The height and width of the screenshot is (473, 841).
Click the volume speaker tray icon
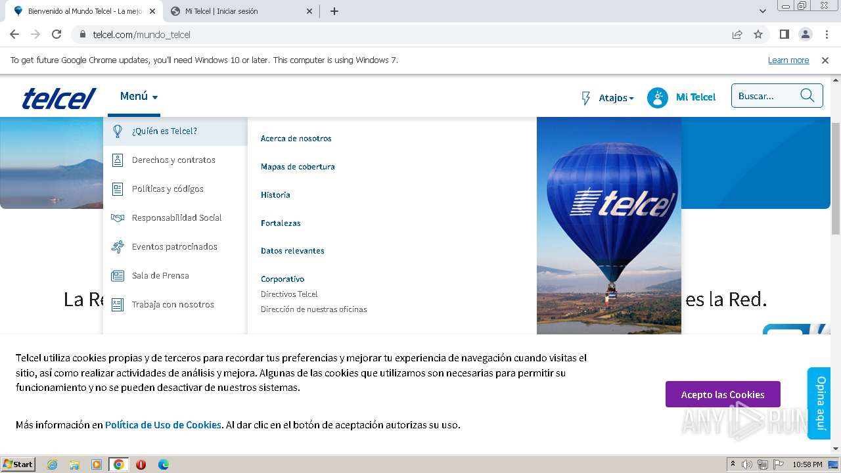tap(747, 464)
